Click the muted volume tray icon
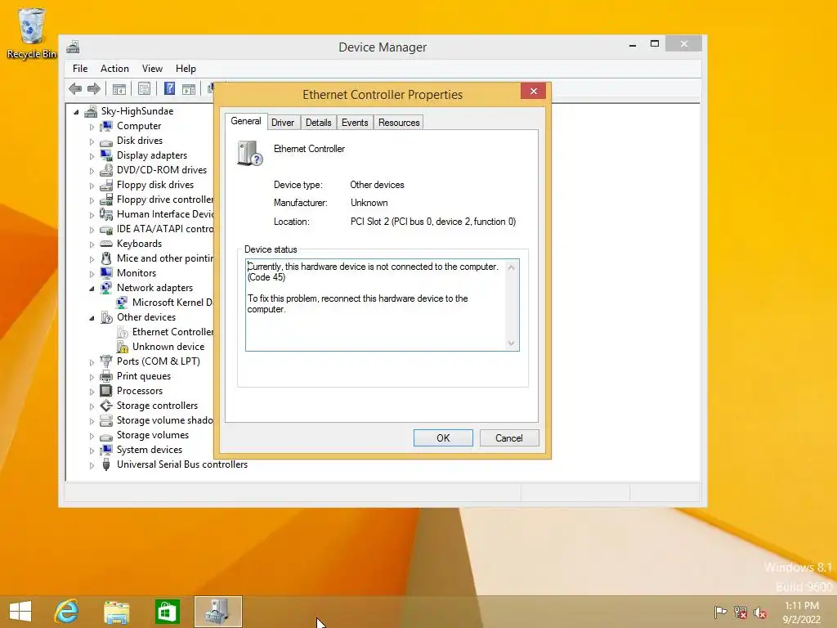837x628 pixels. [x=760, y=612]
